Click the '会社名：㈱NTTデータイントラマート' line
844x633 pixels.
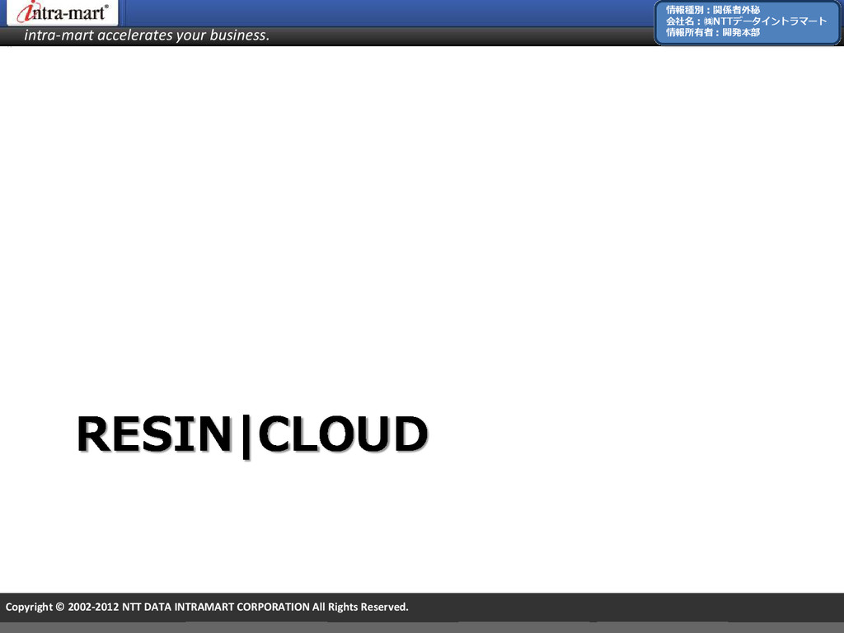[746, 21]
